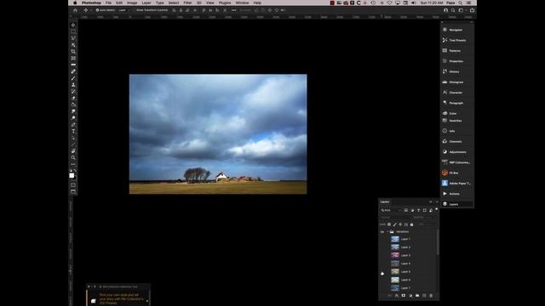This screenshot has height=306, width=545.
Task: Toggle lock all padlock icon
Action: (412, 224)
